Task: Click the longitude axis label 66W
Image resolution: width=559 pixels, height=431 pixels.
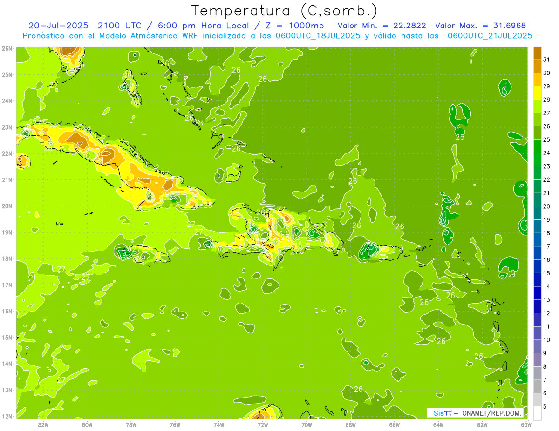Action: click(x=395, y=424)
